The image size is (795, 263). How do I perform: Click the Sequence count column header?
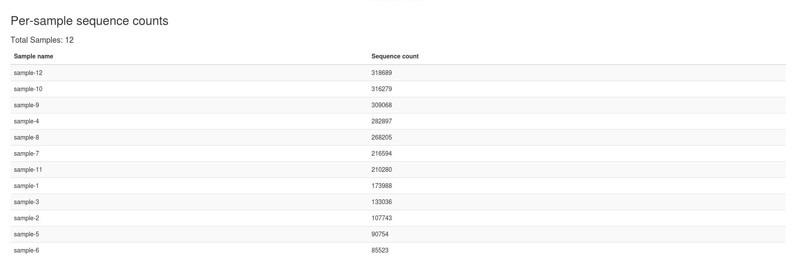point(395,56)
